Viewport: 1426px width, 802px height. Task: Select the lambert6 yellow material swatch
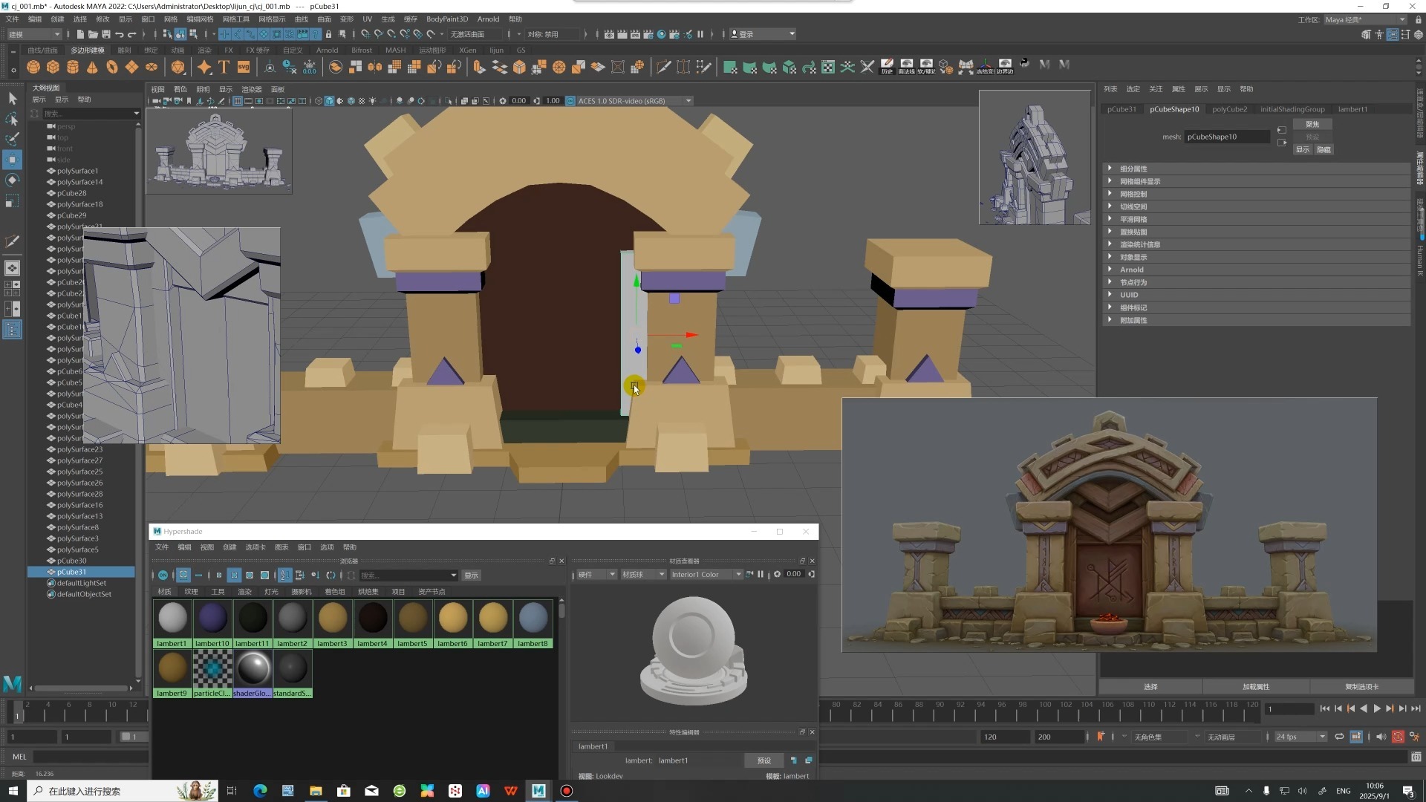[453, 623]
